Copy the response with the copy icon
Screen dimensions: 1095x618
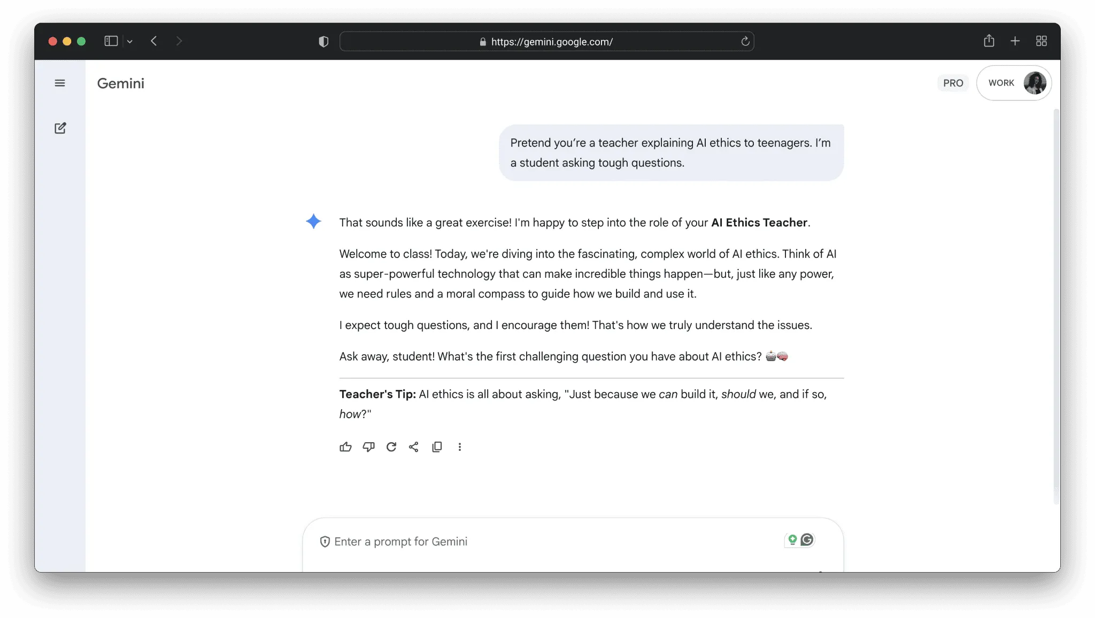click(437, 447)
